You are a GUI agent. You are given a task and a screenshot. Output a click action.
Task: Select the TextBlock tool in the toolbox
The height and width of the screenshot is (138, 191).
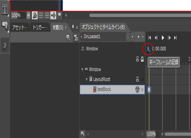pyautogui.click(x=5, y=9)
